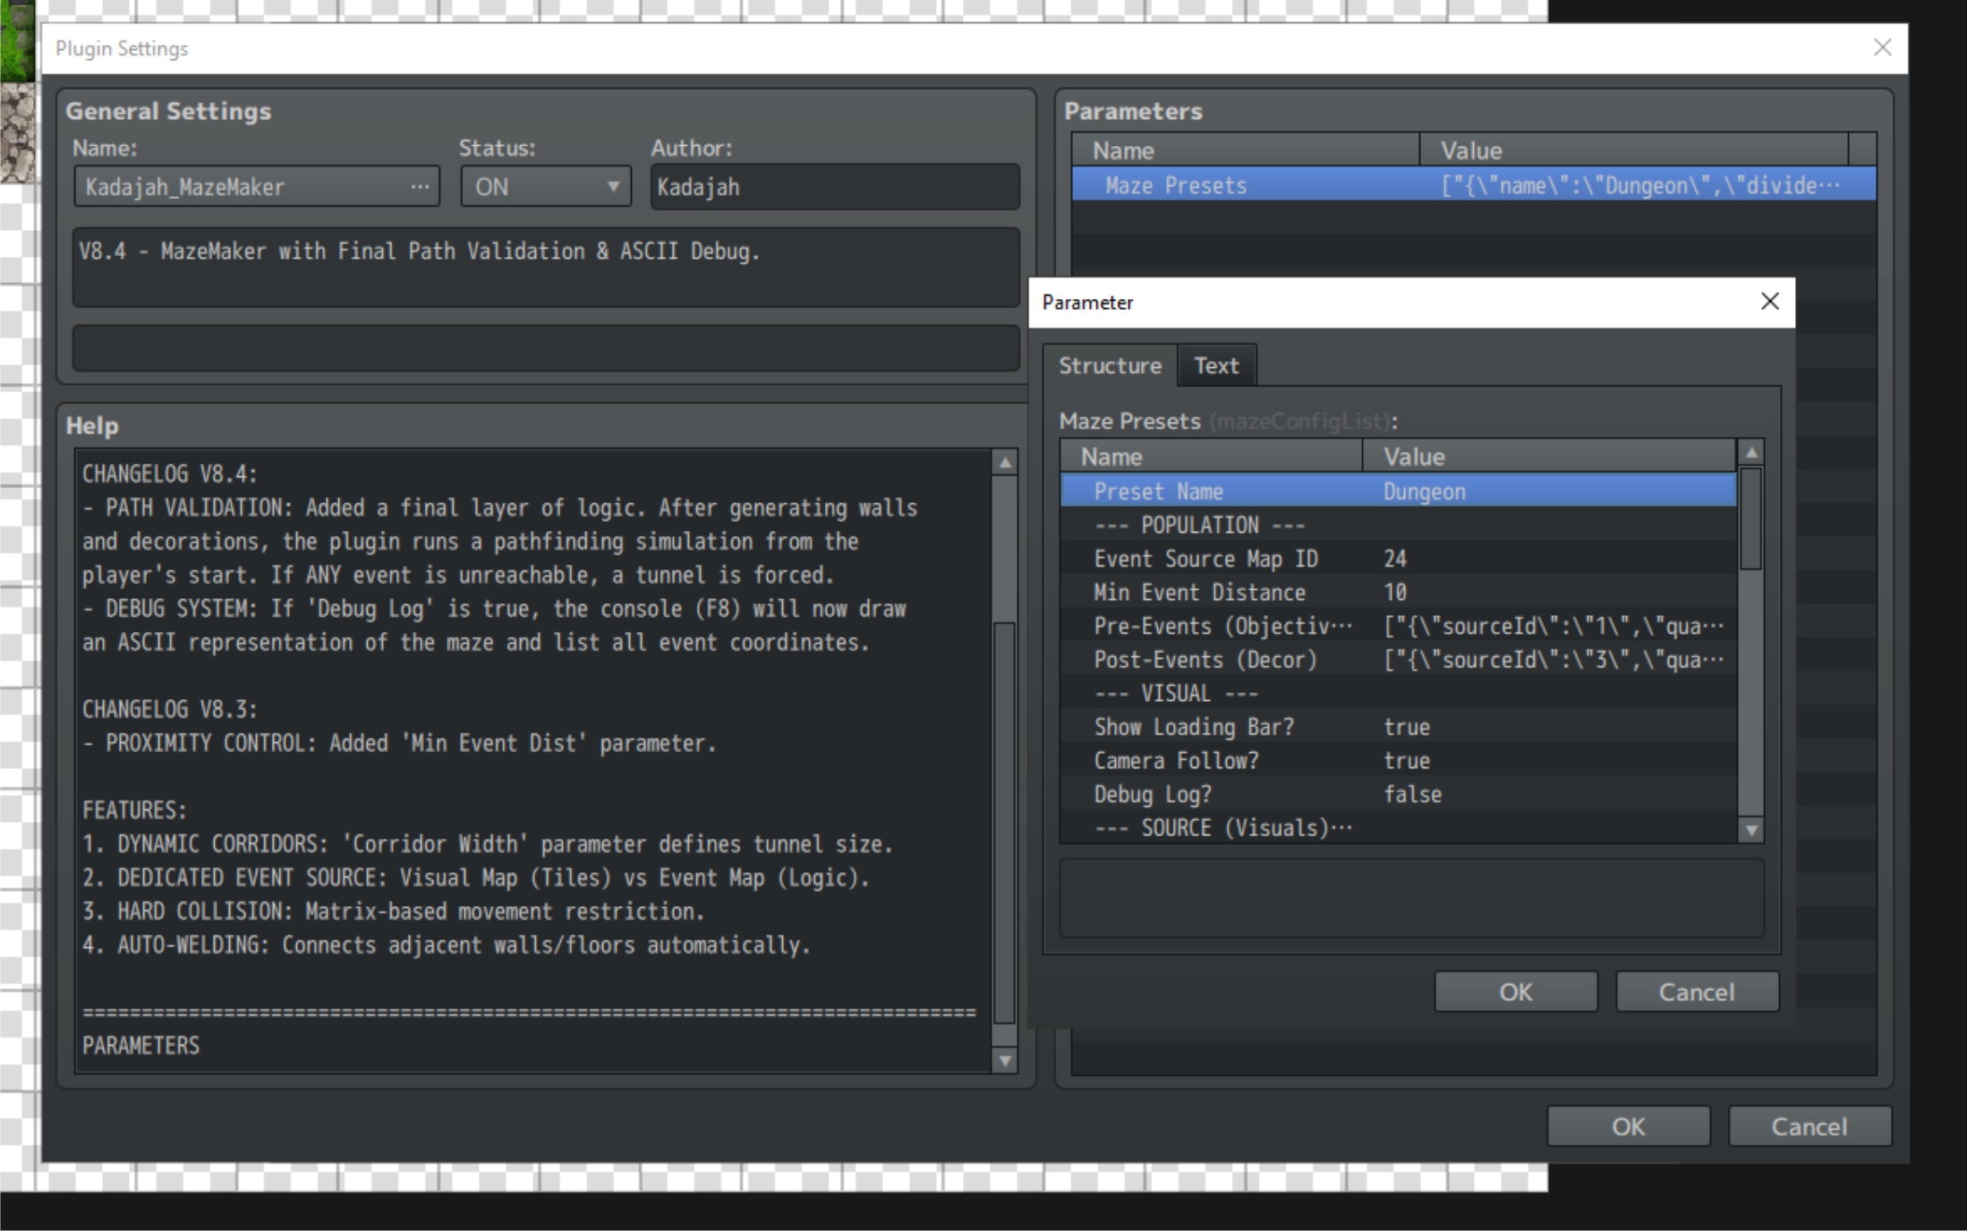
Task: Select the Camera Follow? row
Action: tap(1398, 761)
